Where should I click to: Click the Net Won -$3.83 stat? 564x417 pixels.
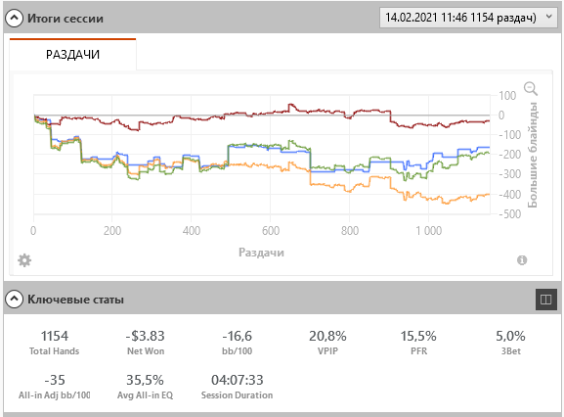[146, 343]
